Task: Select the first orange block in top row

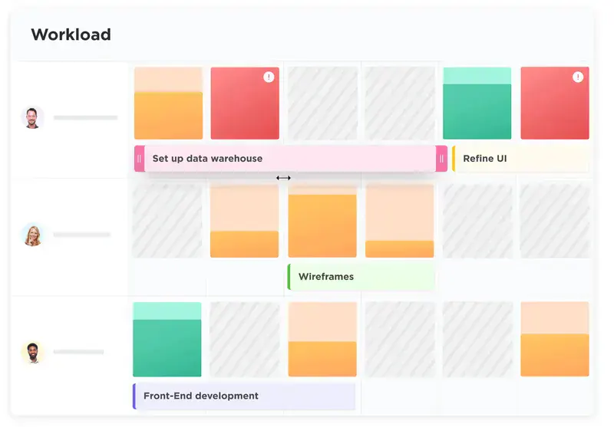Action: [x=168, y=103]
